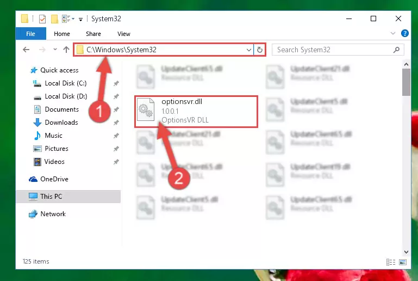The height and width of the screenshot is (281, 418).
Task: Open Local Disk (D:) in sidebar
Action: point(66,96)
